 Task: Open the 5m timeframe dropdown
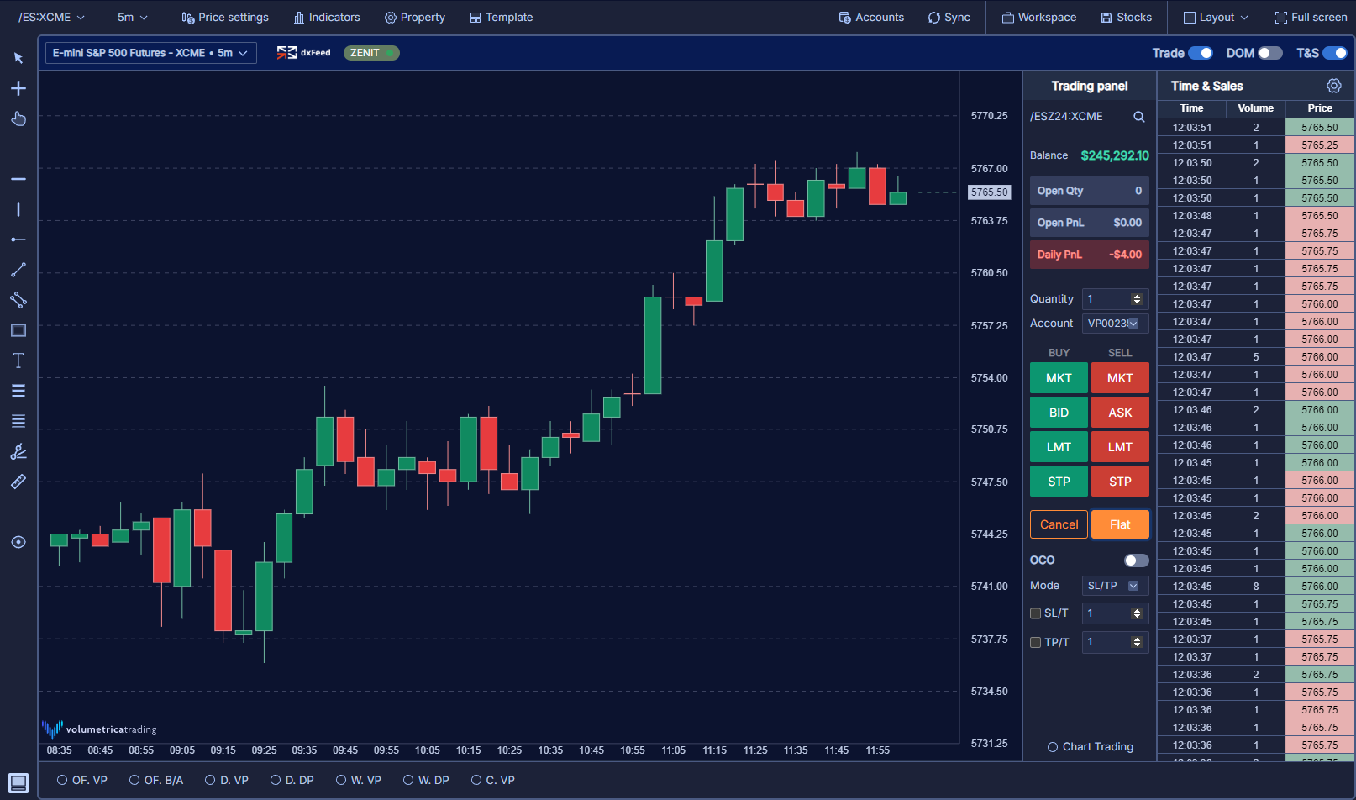pyautogui.click(x=132, y=18)
